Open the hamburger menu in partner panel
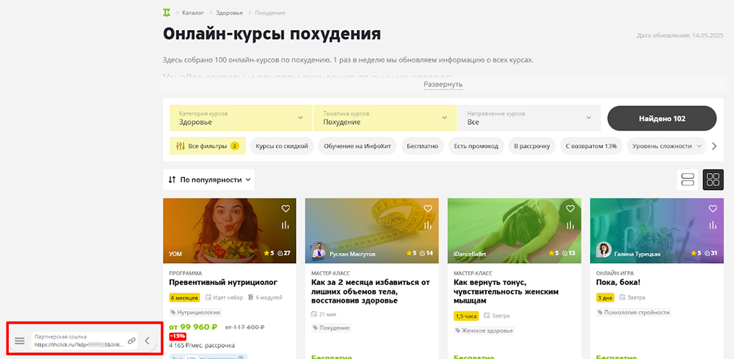This screenshot has height=359, width=734. pyautogui.click(x=20, y=341)
